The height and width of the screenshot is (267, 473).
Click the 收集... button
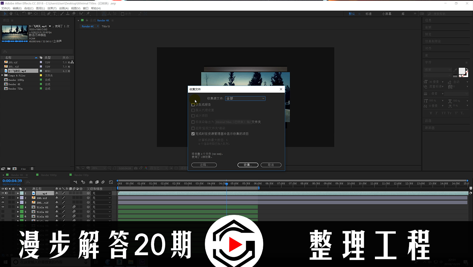(x=248, y=165)
